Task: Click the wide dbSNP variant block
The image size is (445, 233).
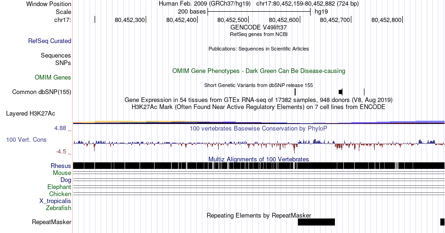Action: tap(341, 92)
